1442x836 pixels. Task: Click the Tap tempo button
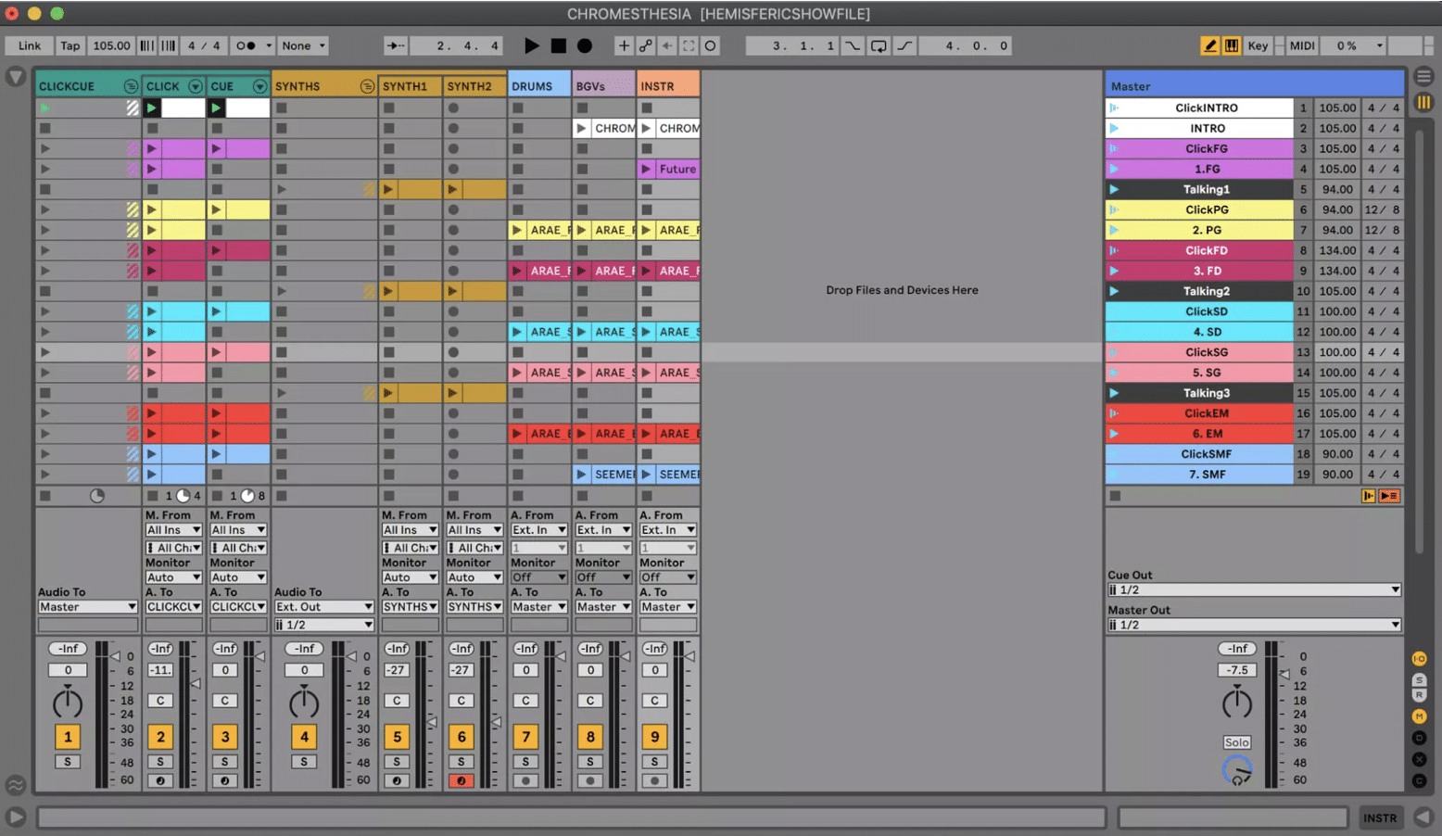click(x=70, y=45)
